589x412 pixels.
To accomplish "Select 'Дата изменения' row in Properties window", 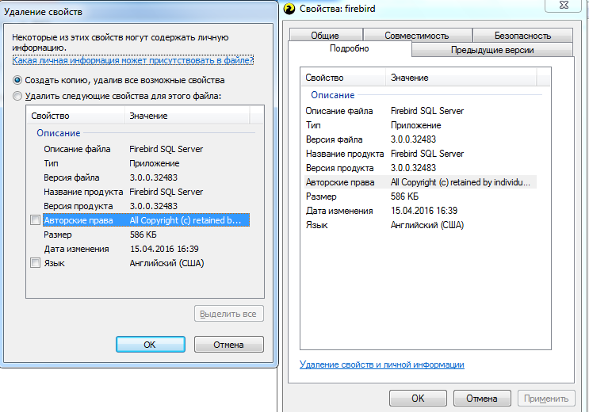I will (420, 211).
